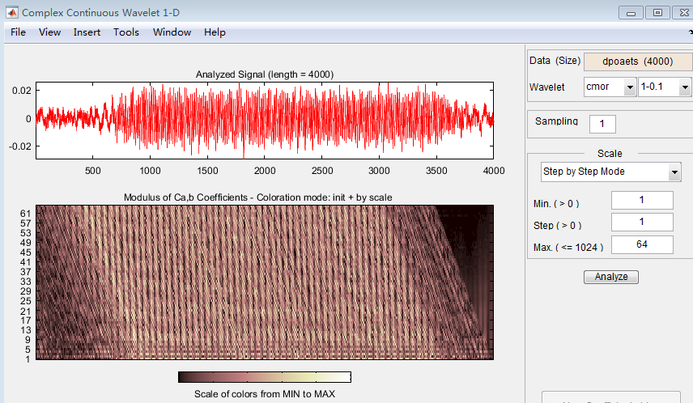The height and width of the screenshot is (403, 693).
Task: Open the Help menu
Action: 215,32
